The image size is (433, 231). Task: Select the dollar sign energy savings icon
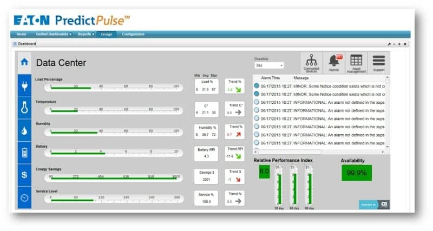click(24, 175)
